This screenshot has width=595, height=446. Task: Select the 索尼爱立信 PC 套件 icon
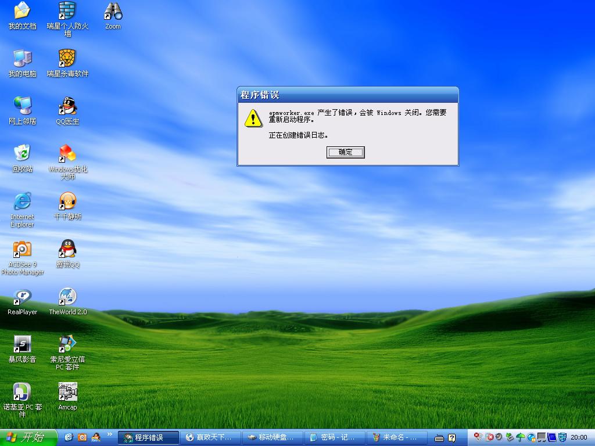coord(67,353)
